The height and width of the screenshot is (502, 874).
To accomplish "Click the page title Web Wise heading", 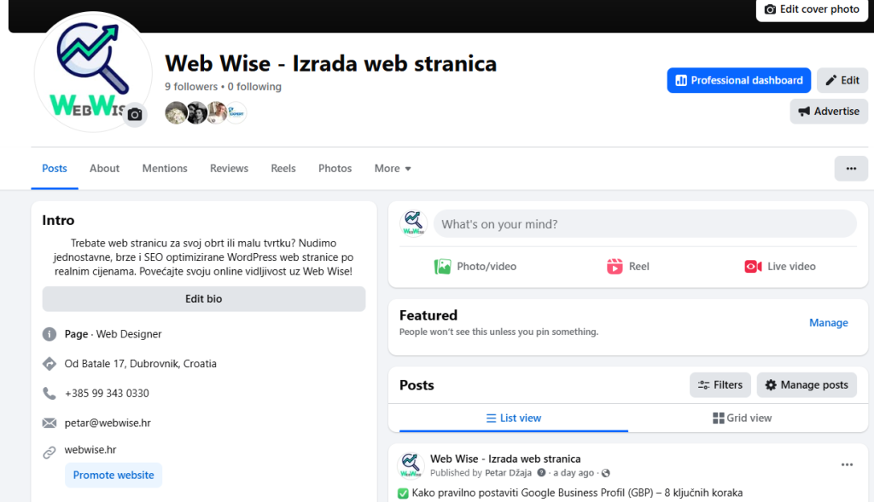I will 330,63.
